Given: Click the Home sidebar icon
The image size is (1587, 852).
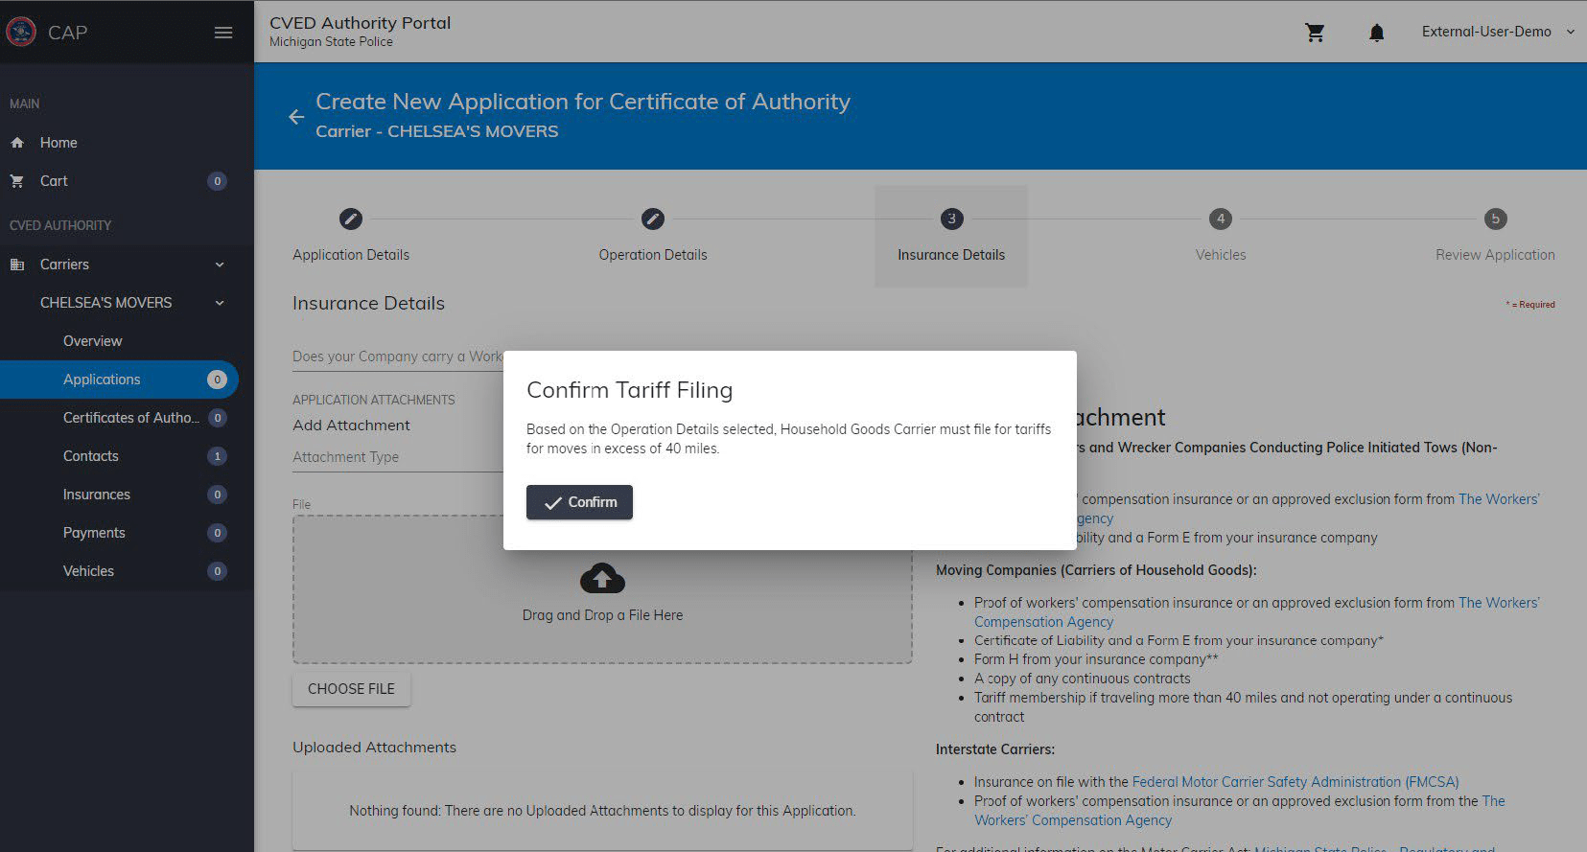Looking at the screenshot, I should tap(17, 143).
